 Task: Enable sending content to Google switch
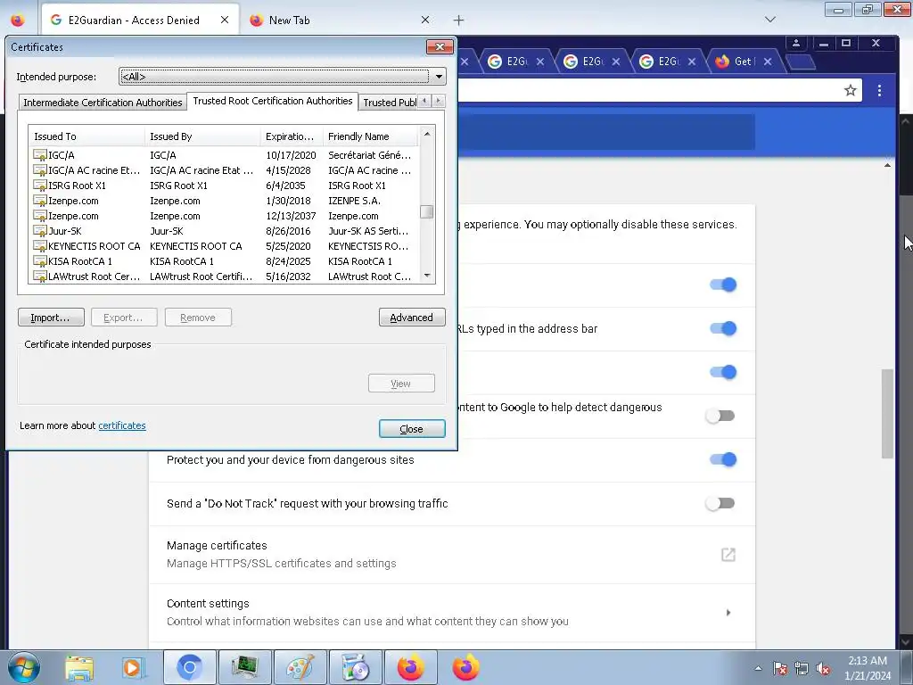click(x=720, y=416)
